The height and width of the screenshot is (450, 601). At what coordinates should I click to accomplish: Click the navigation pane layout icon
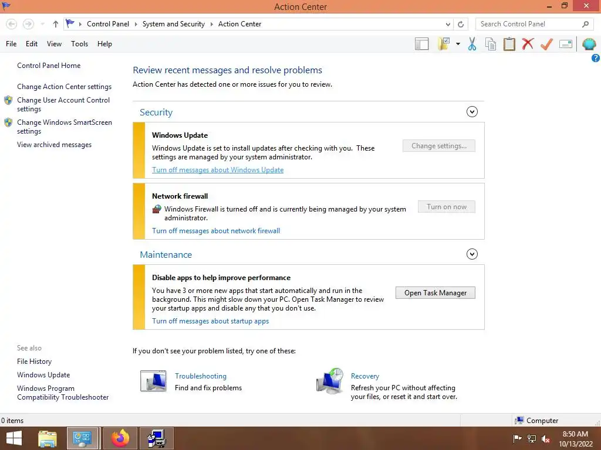click(x=421, y=44)
